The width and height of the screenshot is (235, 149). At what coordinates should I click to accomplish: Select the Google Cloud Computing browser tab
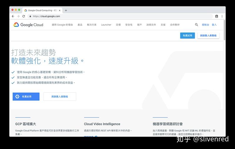point(42,11)
